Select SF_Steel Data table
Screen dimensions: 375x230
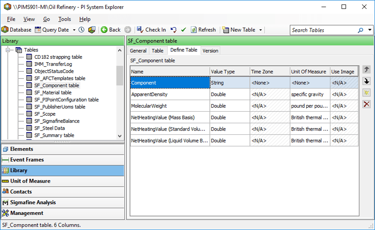pyautogui.click(x=49, y=128)
